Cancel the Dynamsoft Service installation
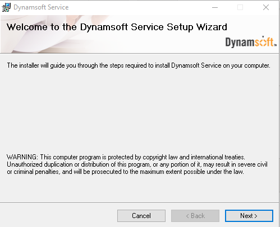 [x=141, y=216]
